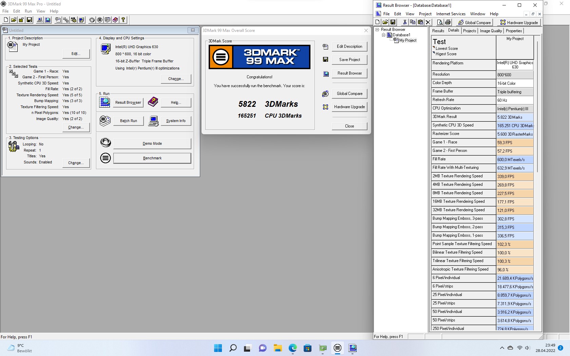The width and height of the screenshot is (570, 356).
Task: Click Edit Description button in score dialog
Action: (x=349, y=46)
